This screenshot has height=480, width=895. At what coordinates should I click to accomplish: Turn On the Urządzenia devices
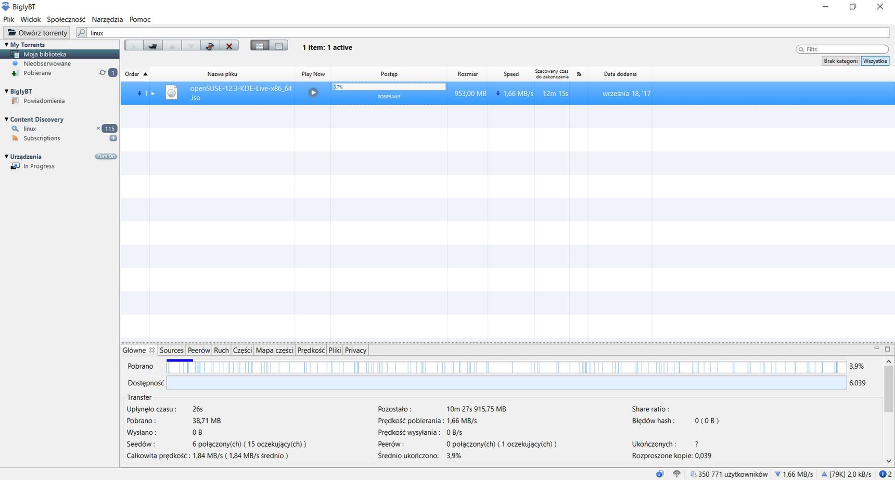[x=106, y=156]
